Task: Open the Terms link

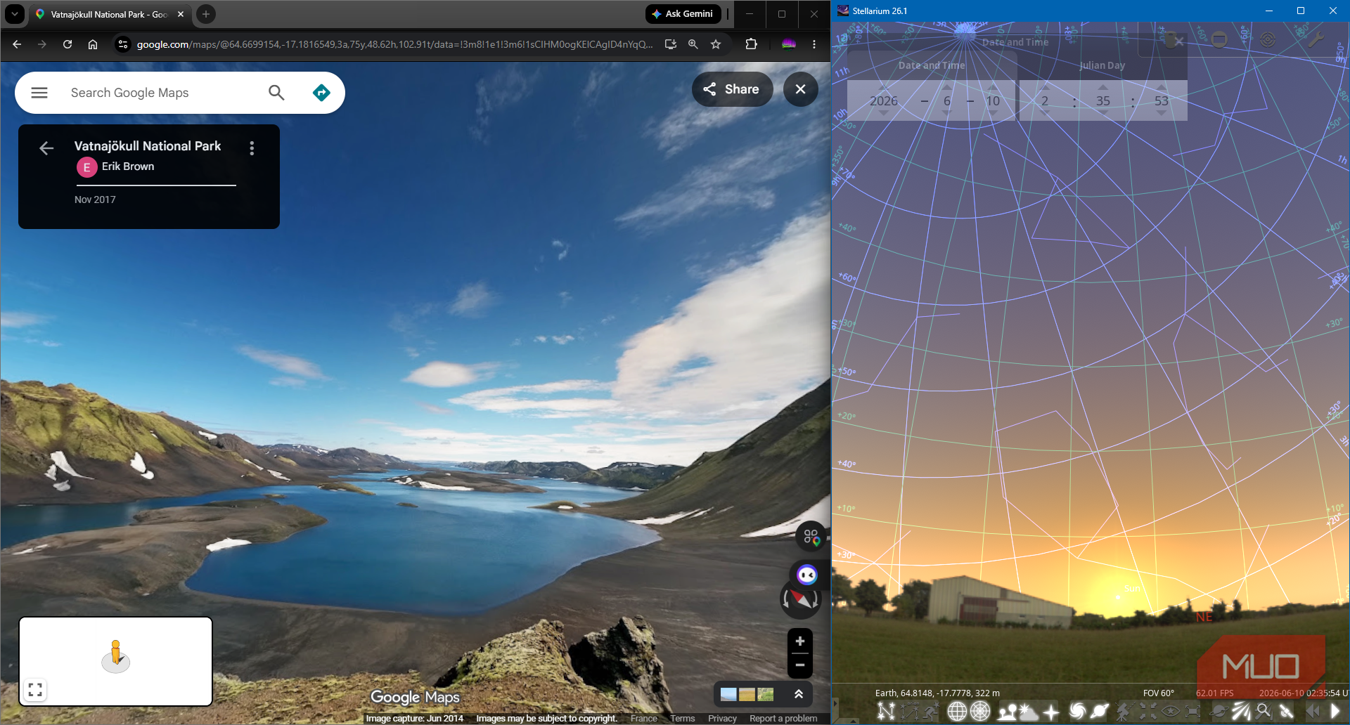Action: pyautogui.click(x=682, y=718)
